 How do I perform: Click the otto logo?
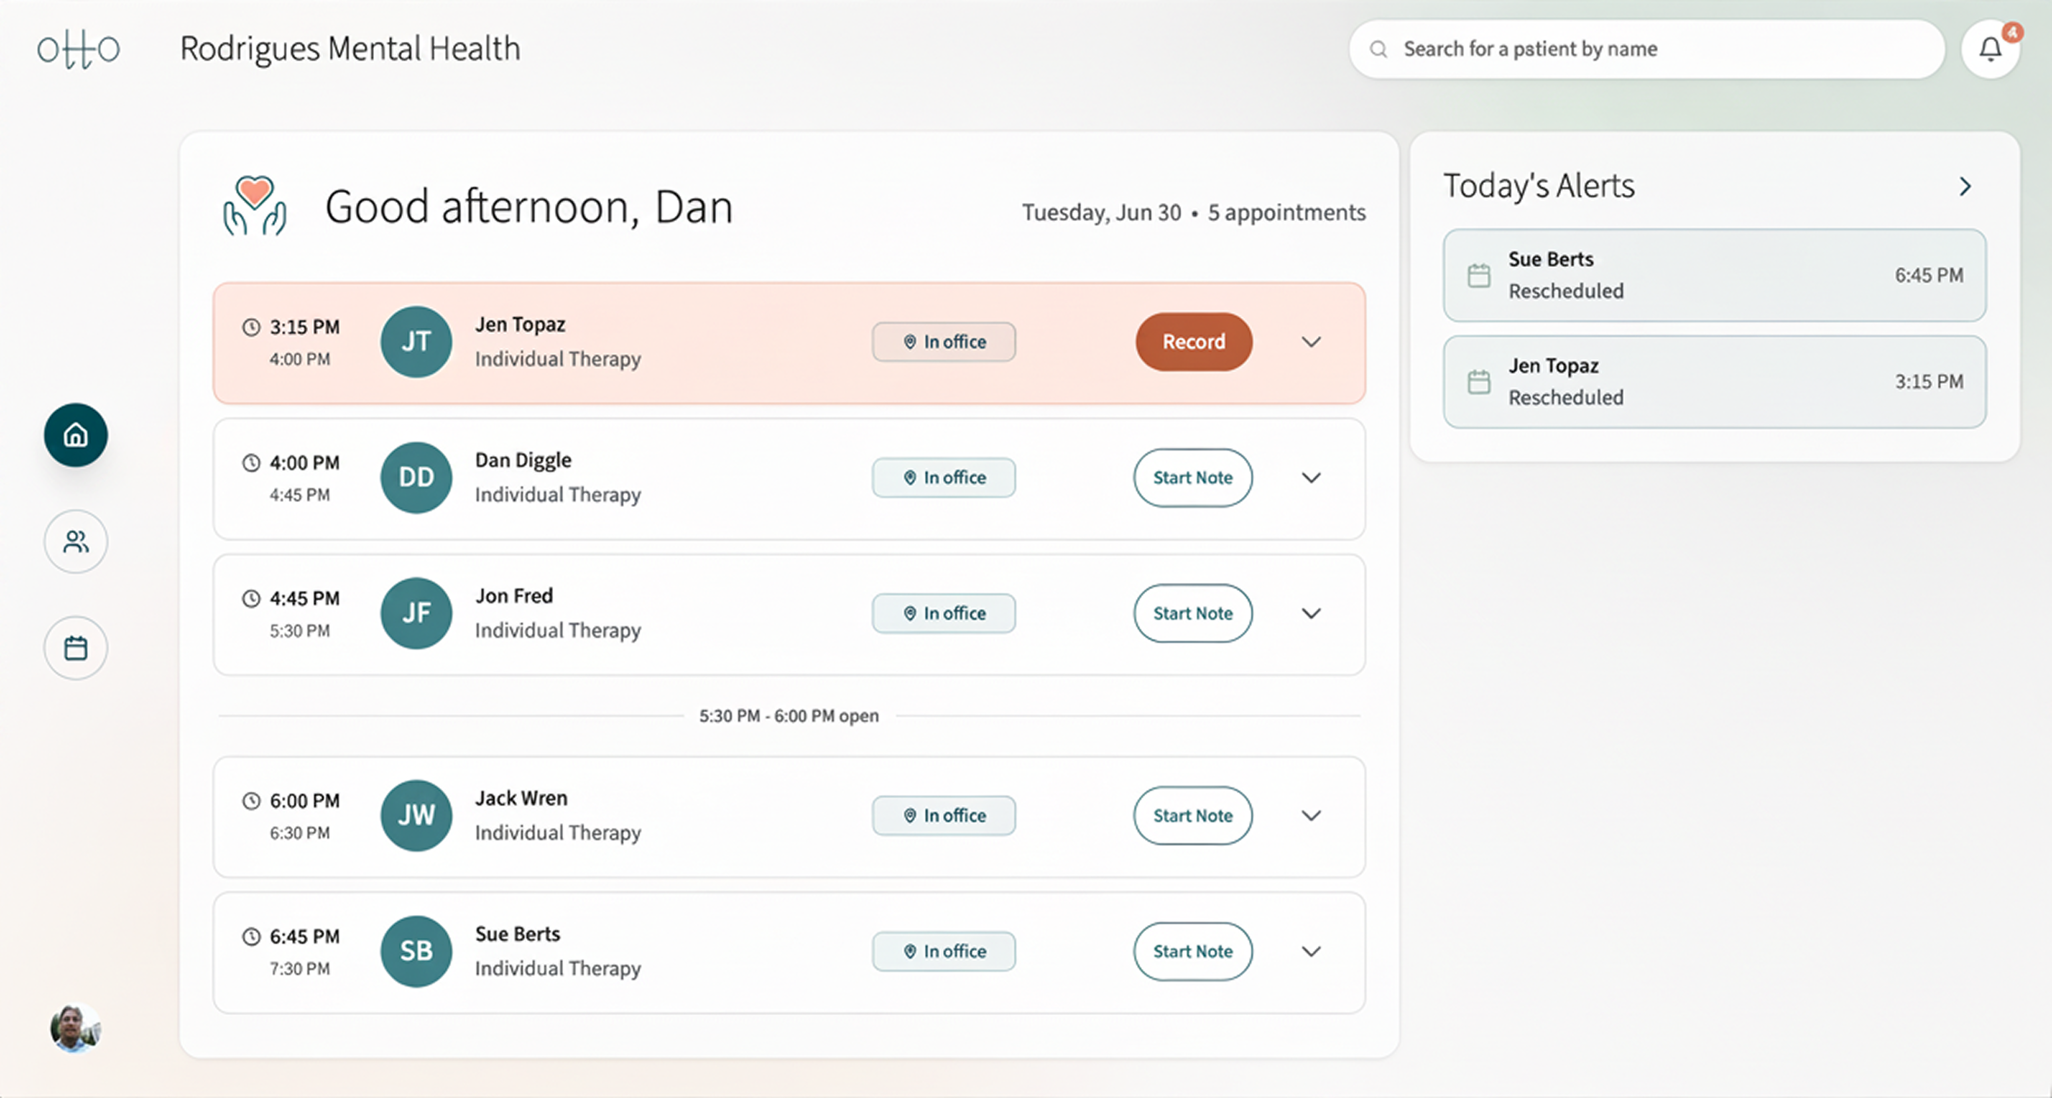(x=78, y=49)
